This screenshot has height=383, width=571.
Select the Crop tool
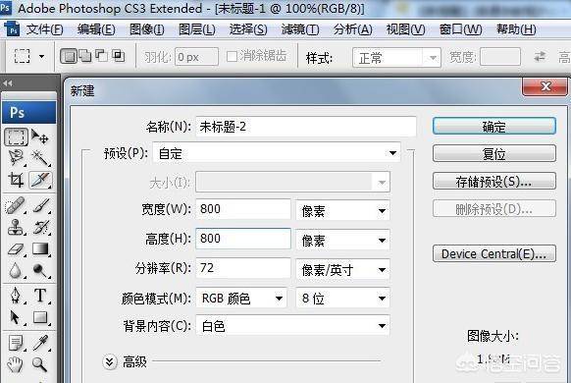click(x=16, y=180)
